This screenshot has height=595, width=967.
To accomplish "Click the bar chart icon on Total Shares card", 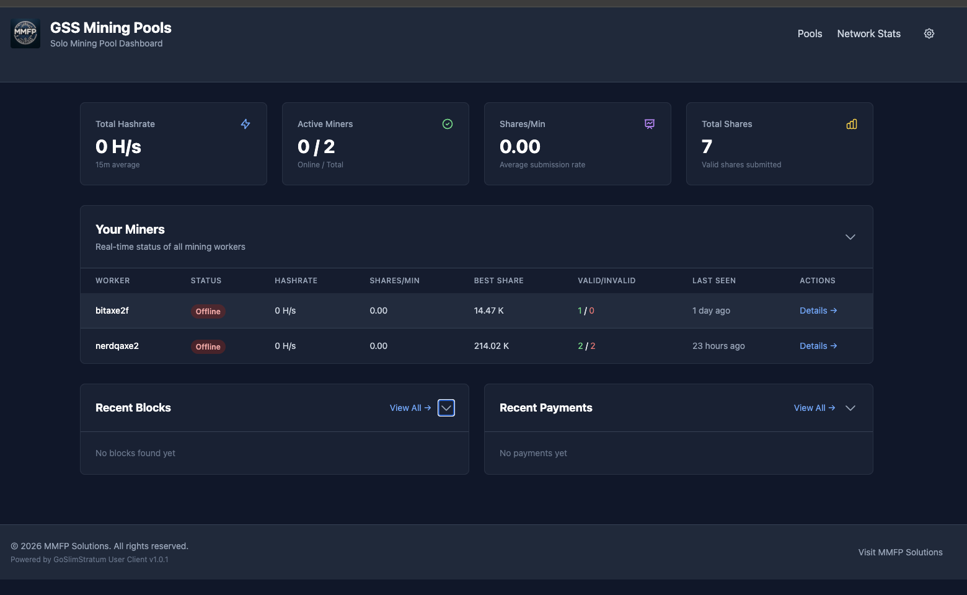I will [x=852, y=124].
